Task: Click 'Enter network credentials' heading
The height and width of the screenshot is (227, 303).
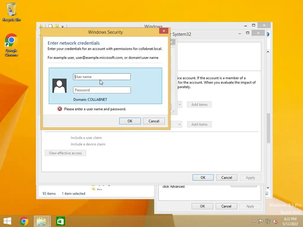Action: 74,43
